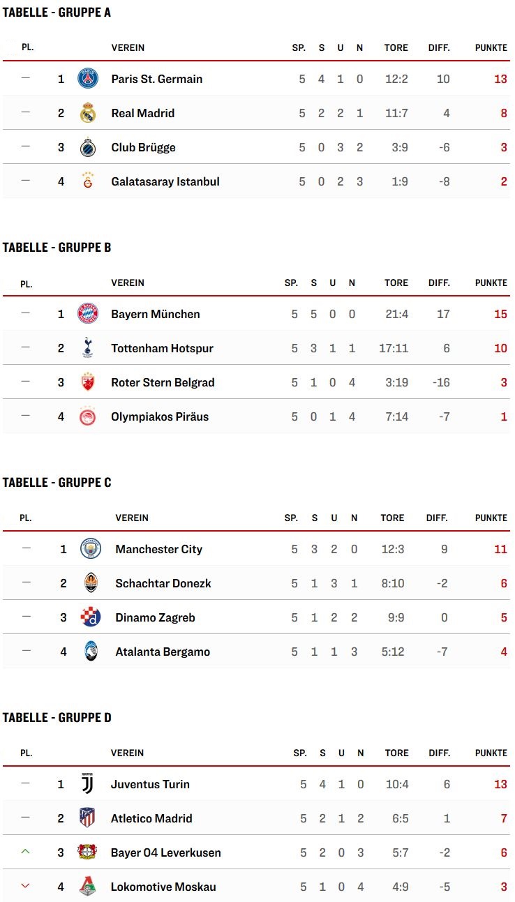
Task: Click TORE column header in Gruppe B
Action: [x=396, y=283]
